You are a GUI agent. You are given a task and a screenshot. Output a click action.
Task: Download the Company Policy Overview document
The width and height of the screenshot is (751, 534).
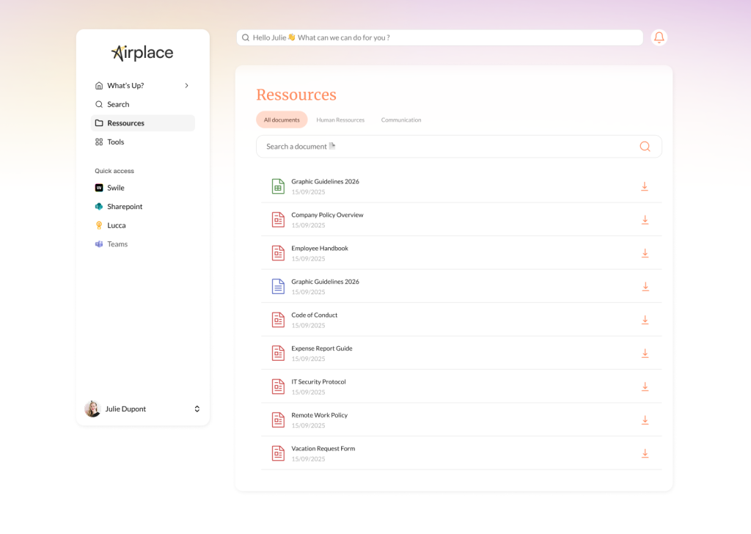pos(645,220)
